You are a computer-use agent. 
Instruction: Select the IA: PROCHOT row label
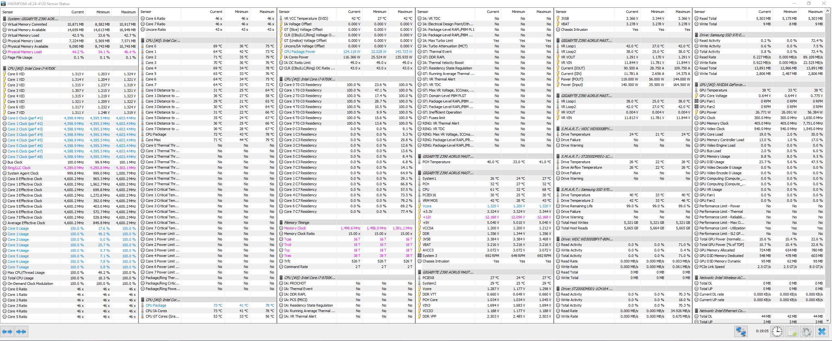295,283
